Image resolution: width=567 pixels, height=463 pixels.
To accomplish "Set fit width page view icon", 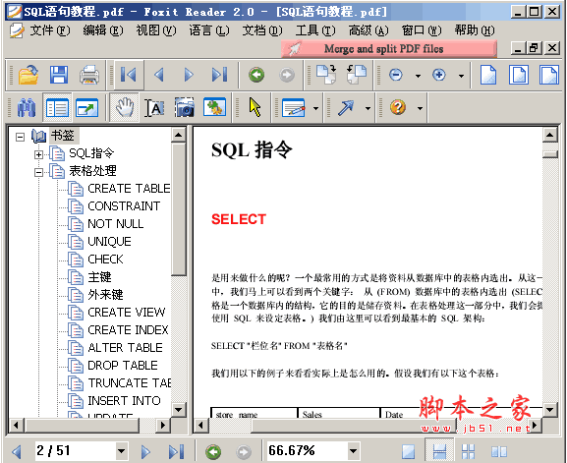I will click(x=549, y=75).
